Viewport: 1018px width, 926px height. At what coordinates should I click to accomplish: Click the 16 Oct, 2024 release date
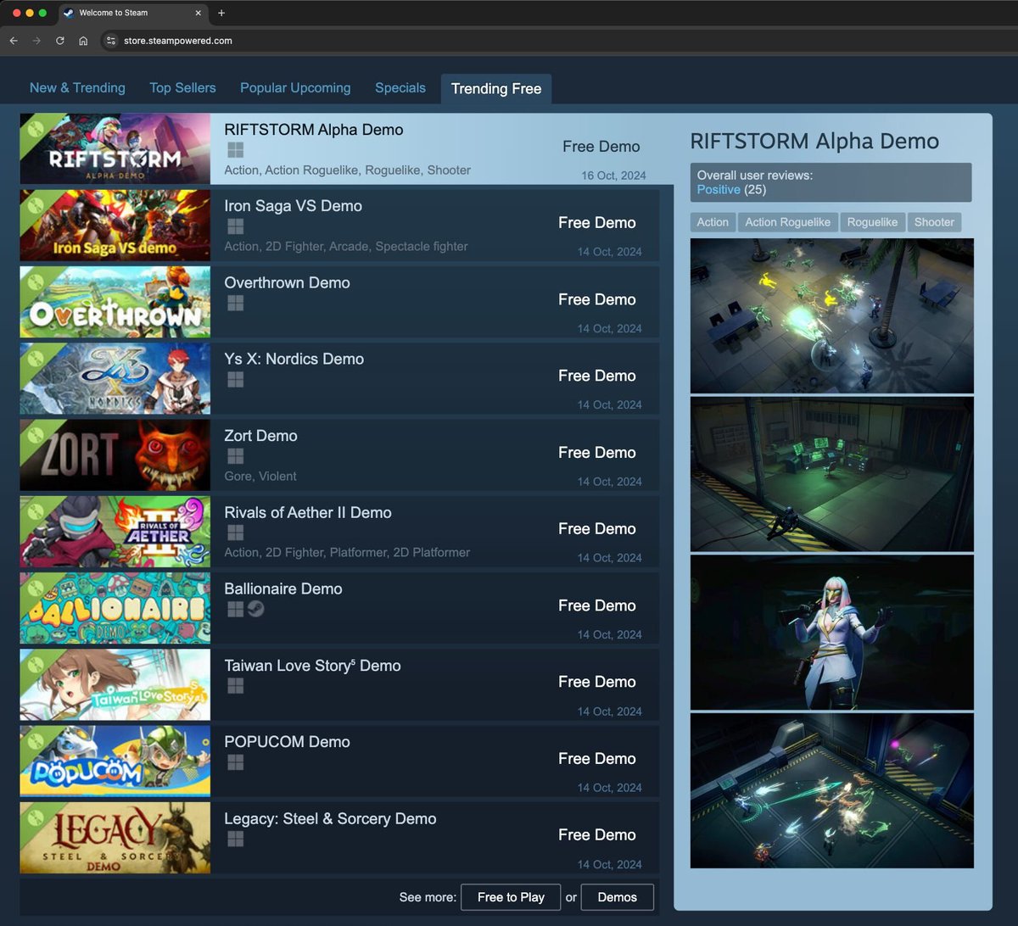click(x=613, y=176)
